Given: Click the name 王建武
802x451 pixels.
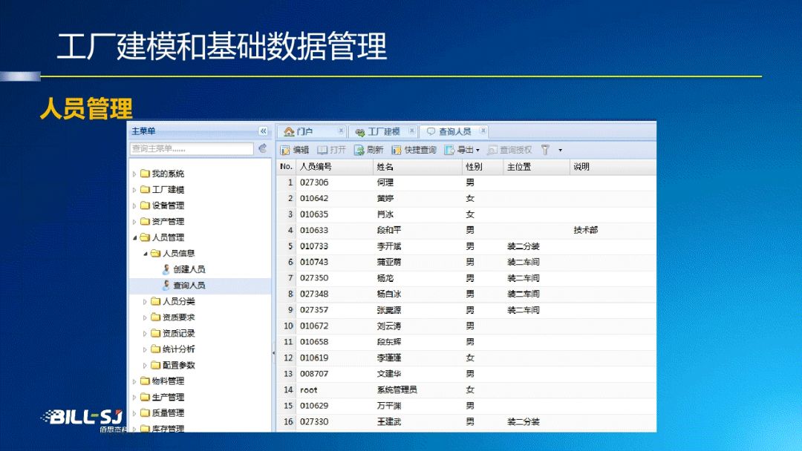Looking at the screenshot, I should (x=389, y=422).
